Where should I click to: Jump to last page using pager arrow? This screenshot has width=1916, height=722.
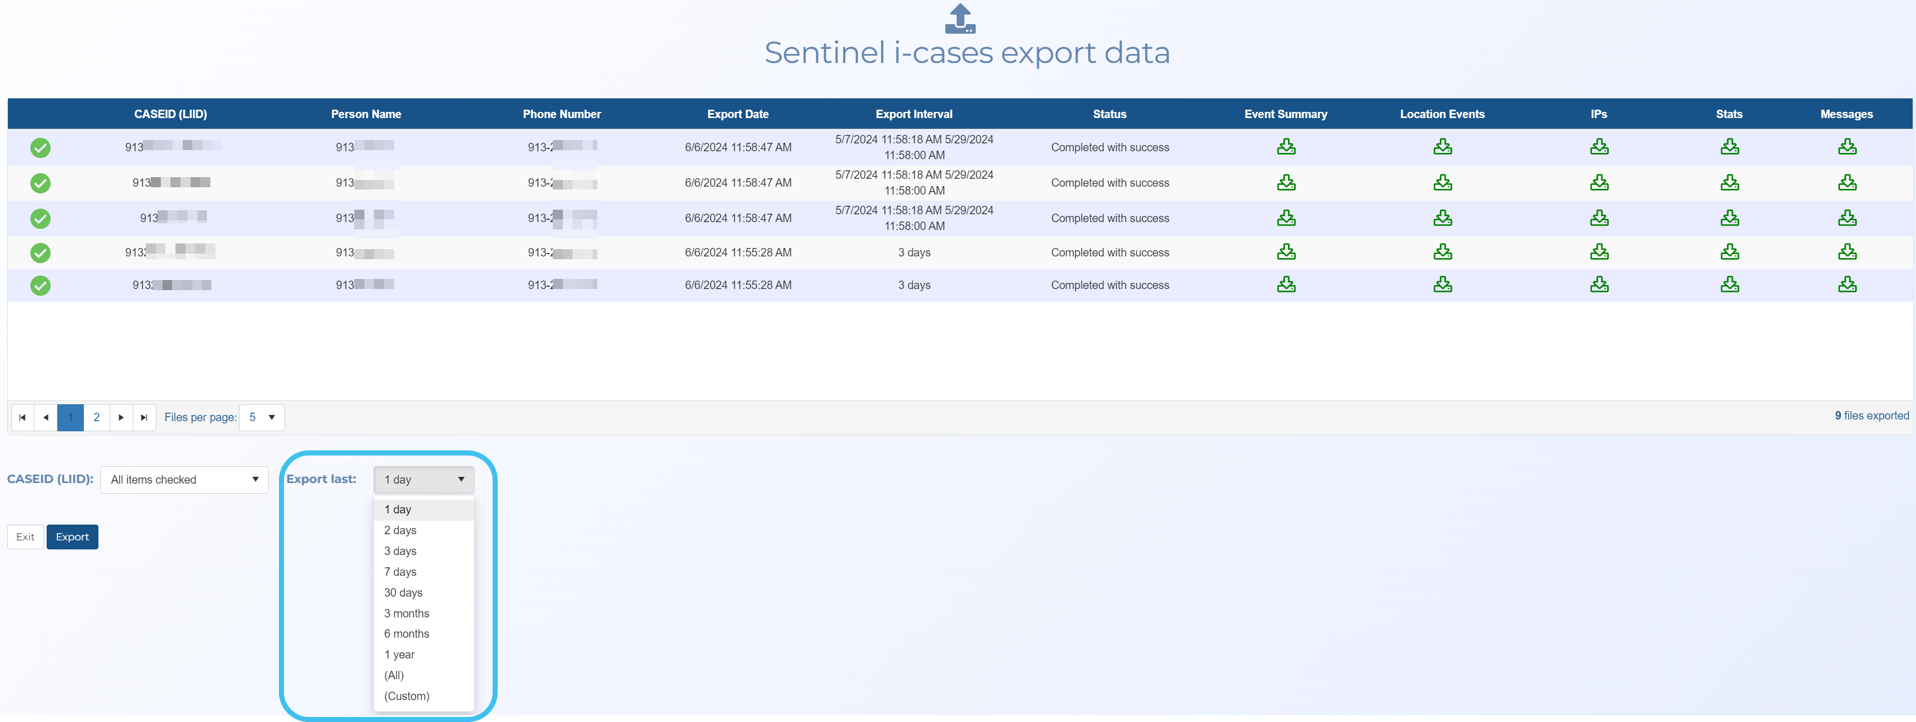[x=145, y=417]
